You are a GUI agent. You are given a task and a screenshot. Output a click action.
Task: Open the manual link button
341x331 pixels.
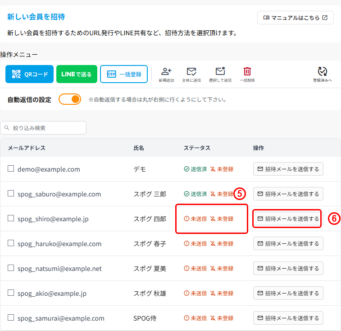coord(296,18)
